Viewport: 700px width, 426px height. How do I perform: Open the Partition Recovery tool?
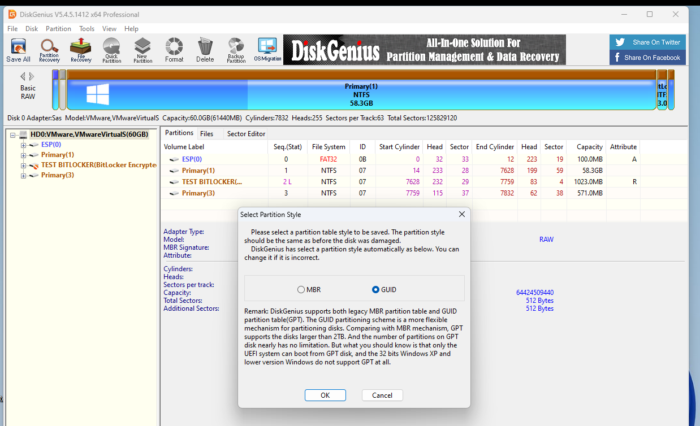(49, 50)
